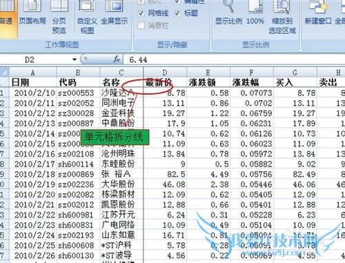Select cell containing 凯恩股份
This screenshot has height=263, width=345.
121,204
